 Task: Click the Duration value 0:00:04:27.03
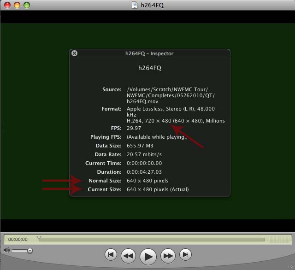144,172
